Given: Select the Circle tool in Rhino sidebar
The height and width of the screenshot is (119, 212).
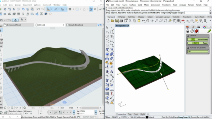Looking at the screenshot, I should [x=107, y=36].
